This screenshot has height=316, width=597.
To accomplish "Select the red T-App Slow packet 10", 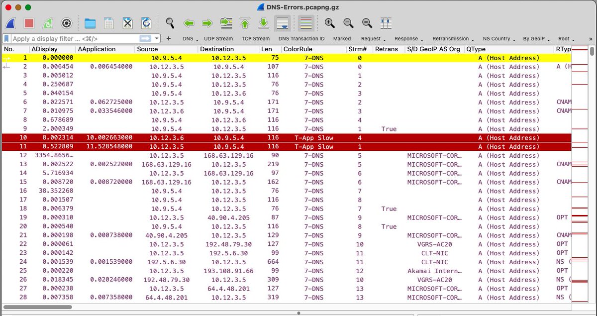I will tap(287, 138).
